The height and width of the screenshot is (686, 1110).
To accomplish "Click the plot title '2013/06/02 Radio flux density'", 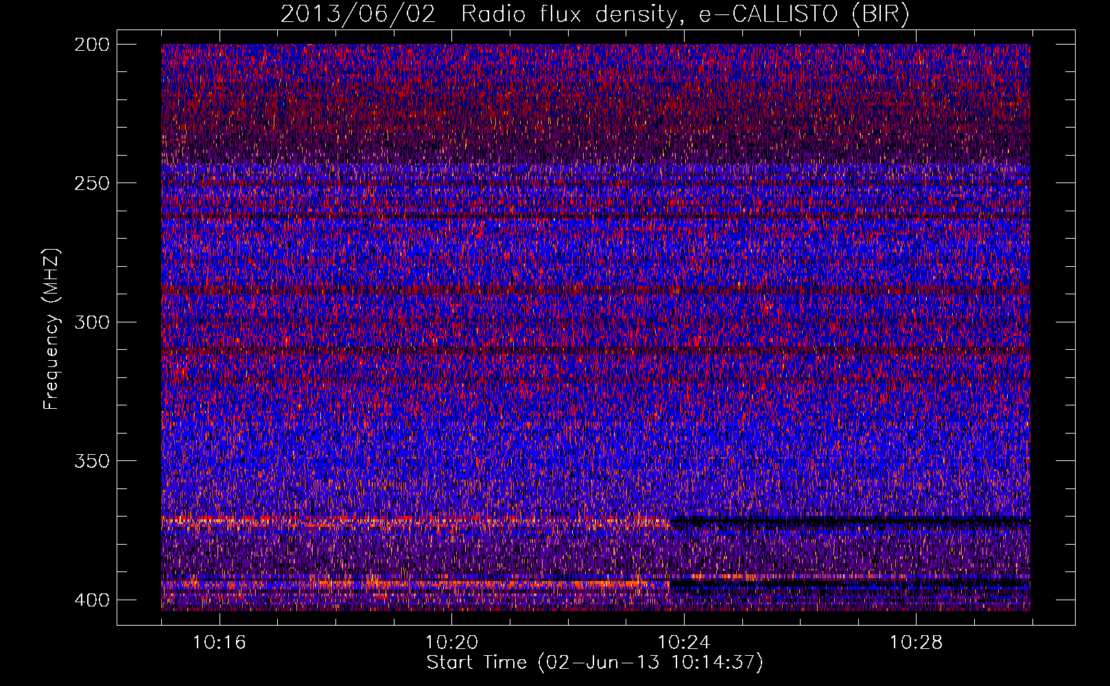I will [x=595, y=14].
